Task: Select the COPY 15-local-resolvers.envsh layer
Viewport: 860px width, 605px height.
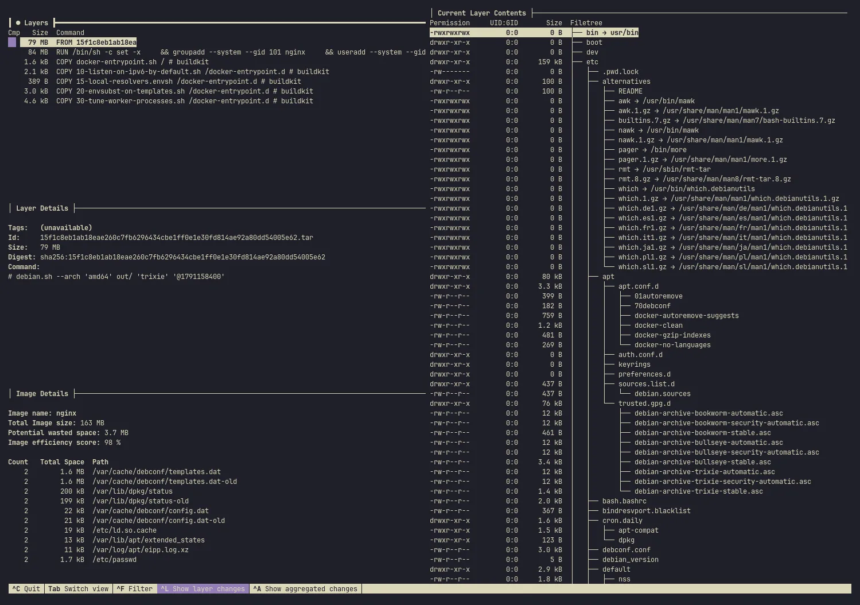Action: (x=165, y=82)
